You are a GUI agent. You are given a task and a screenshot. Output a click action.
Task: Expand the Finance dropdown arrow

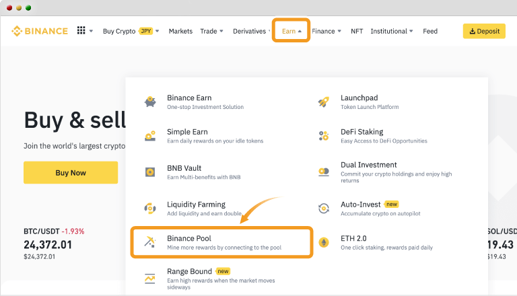pyautogui.click(x=339, y=32)
